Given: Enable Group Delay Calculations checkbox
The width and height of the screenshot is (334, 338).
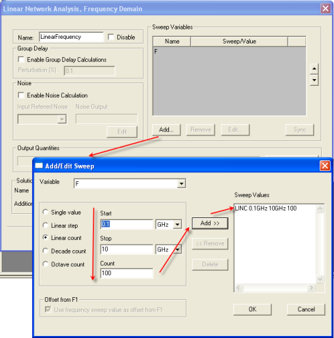Looking at the screenshot, I should pos(21,59).
